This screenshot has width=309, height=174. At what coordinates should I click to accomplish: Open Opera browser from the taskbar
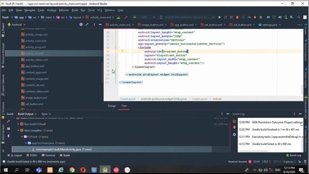83,170
